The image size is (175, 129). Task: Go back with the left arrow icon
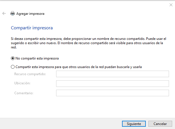tap(4, 14)
